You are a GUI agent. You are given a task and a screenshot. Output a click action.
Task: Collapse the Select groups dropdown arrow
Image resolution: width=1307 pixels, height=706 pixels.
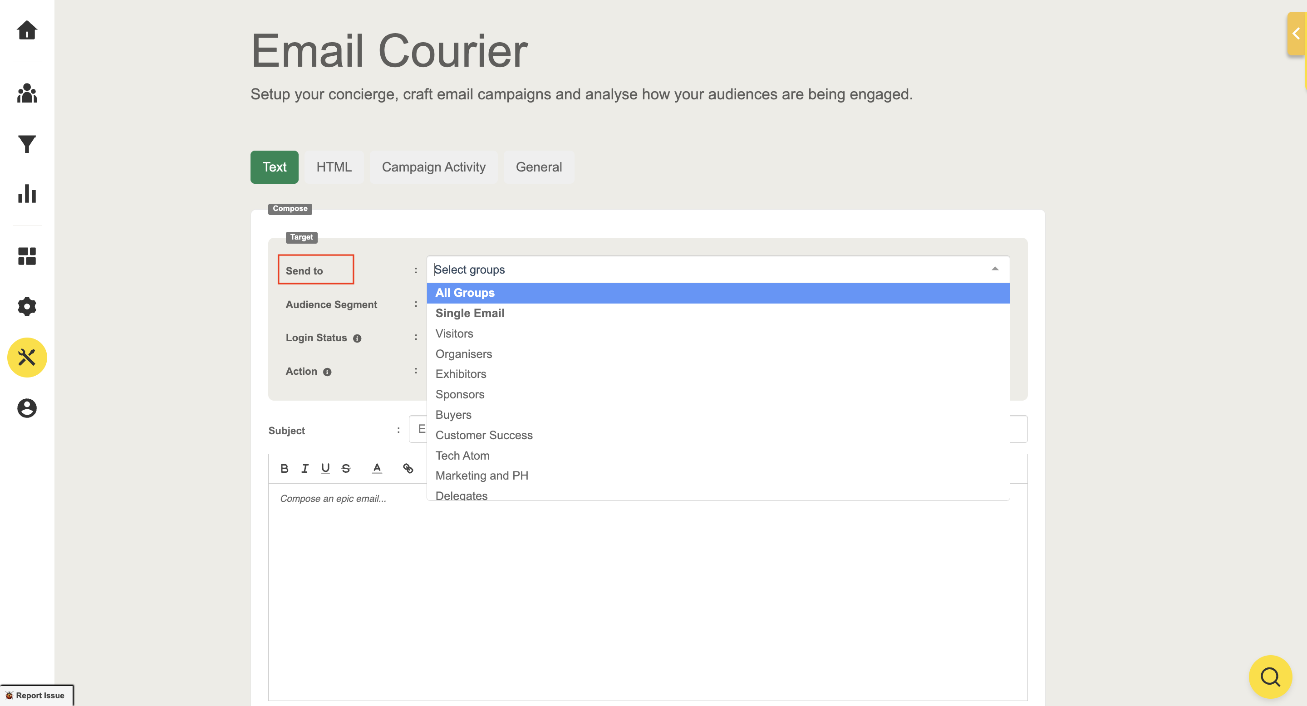994,270
